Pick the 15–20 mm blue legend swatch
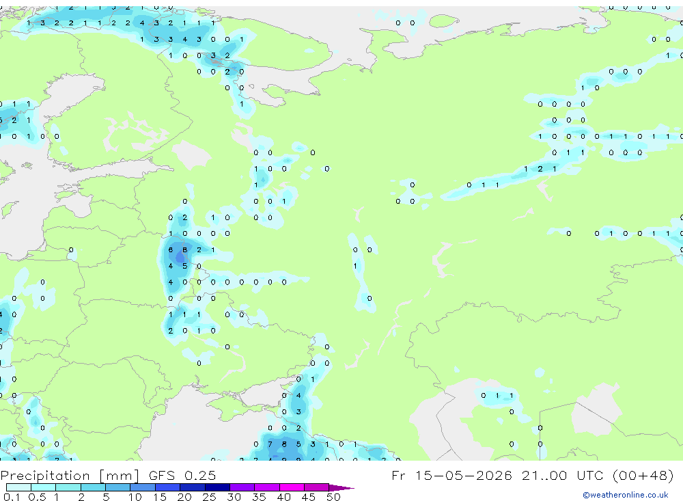Screen dimensions: 683x501 click(x=168, y=487)
